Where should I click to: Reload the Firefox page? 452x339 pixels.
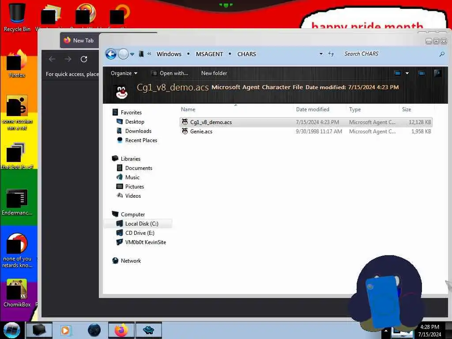[84, 59]
